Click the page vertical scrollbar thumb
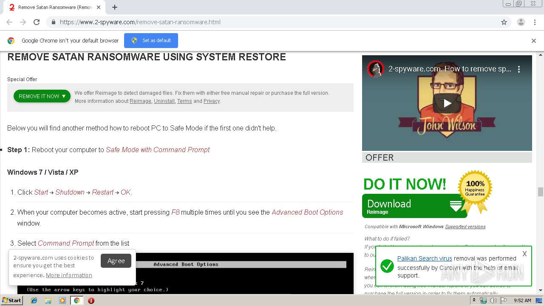Screen dimensions: 544x306 [x=541, y=192]
